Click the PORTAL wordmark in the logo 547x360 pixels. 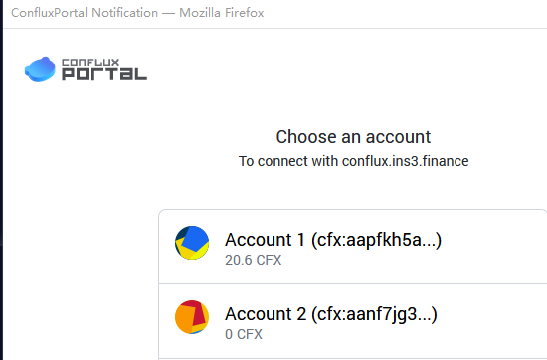pos(104,74)
